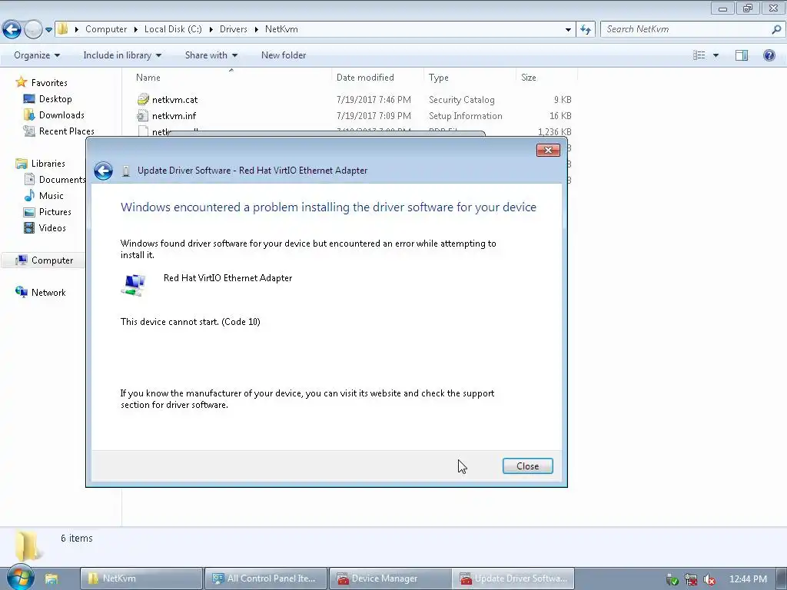Viewport: 787px width, 590px height.
Task: Click the refresh button beside address bar
Action: tap(586, 30)
